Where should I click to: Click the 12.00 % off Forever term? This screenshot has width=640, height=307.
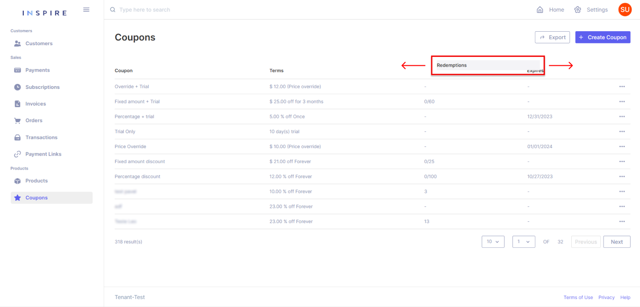[x=291, y=177]
